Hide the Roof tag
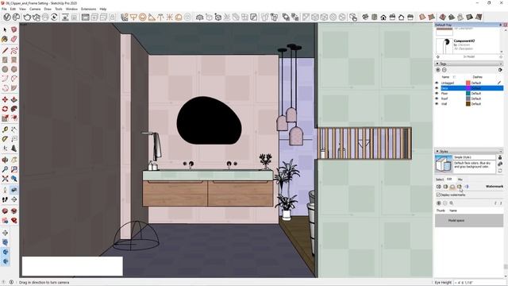Viewport: 508px width, 286px height. [x=437, y=99]
